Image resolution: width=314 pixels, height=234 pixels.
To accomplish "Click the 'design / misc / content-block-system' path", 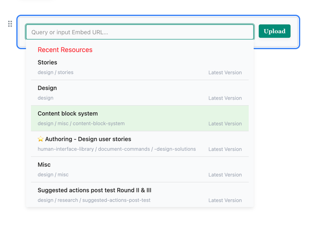I will click(81, 123).
